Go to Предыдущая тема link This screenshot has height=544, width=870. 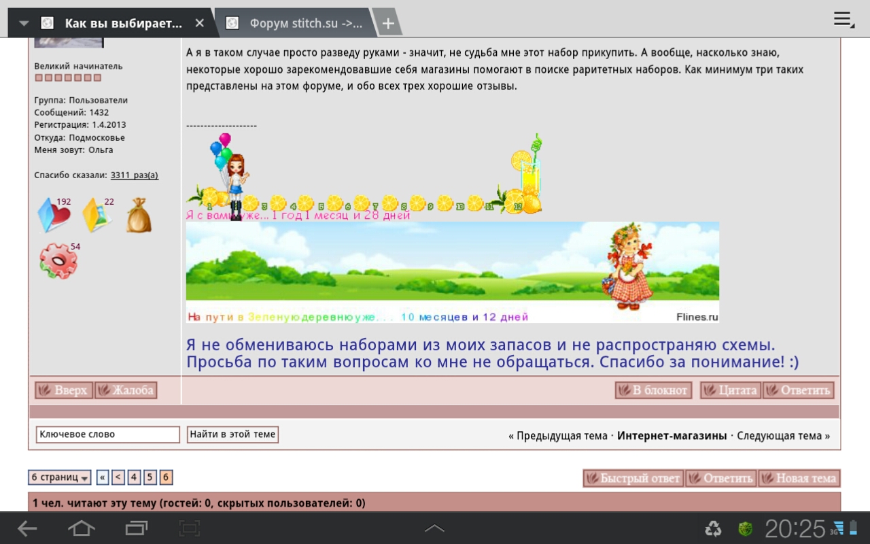[561, 436]
